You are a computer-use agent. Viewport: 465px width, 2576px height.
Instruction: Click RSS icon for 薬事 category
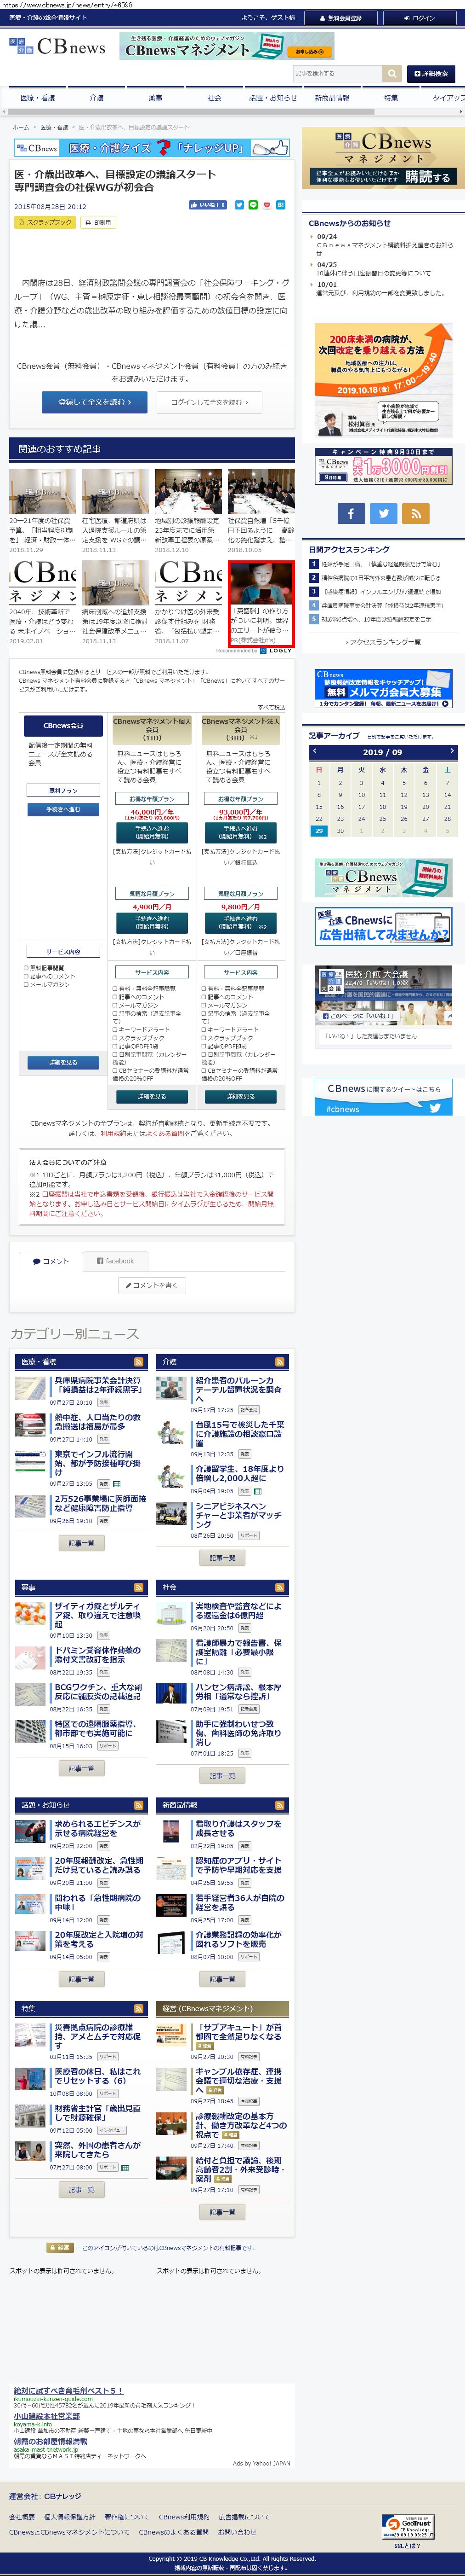139,1588
